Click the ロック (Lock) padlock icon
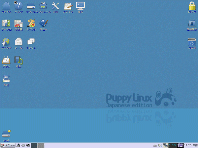The width and height of the screenshot is (198, 148). coord(192,6)
